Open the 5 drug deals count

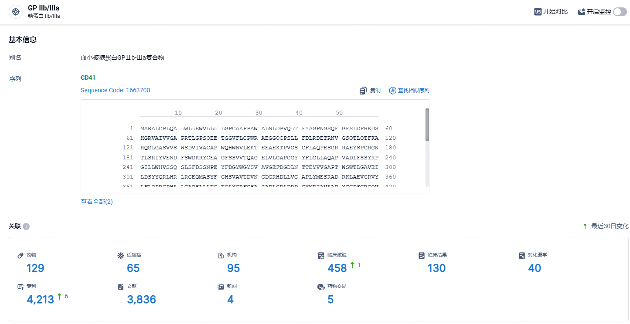(330, 299)
